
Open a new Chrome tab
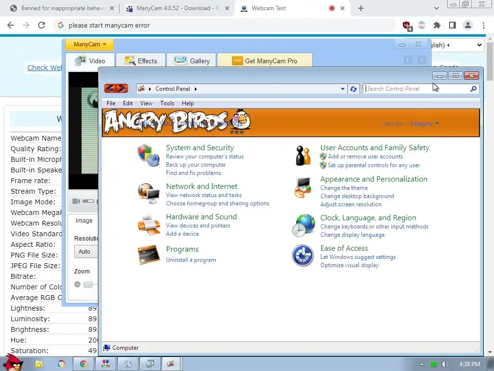point(361,9)
